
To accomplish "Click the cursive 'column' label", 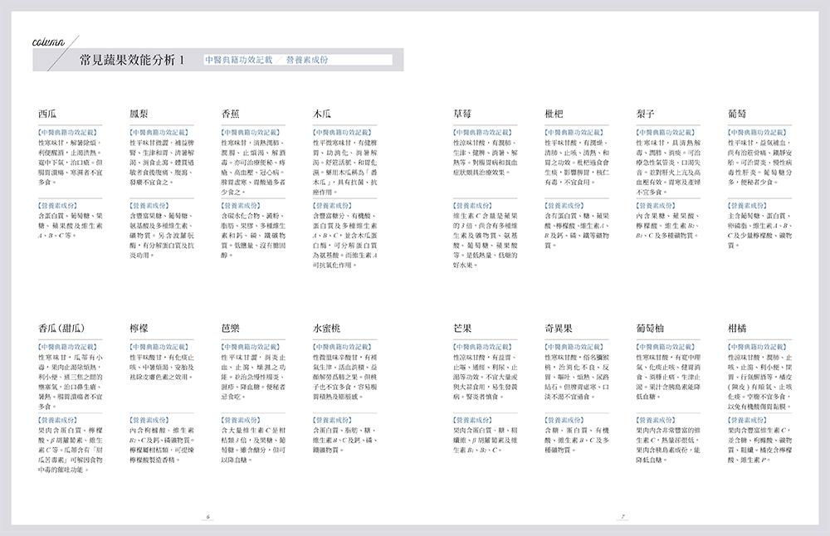I will [48, 42].
